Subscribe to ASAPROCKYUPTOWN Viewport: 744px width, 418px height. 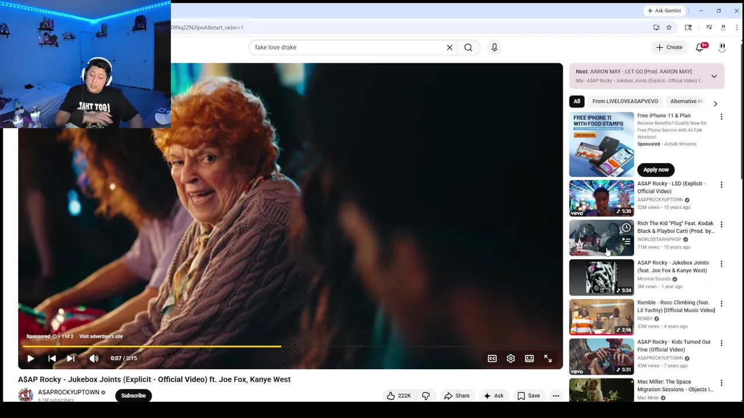click(133, 395)
